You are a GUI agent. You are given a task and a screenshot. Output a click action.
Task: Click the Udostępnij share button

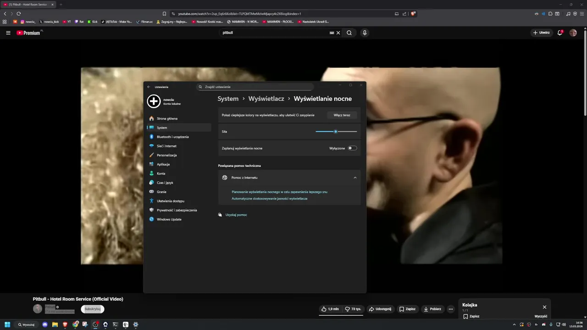[380, 309]
